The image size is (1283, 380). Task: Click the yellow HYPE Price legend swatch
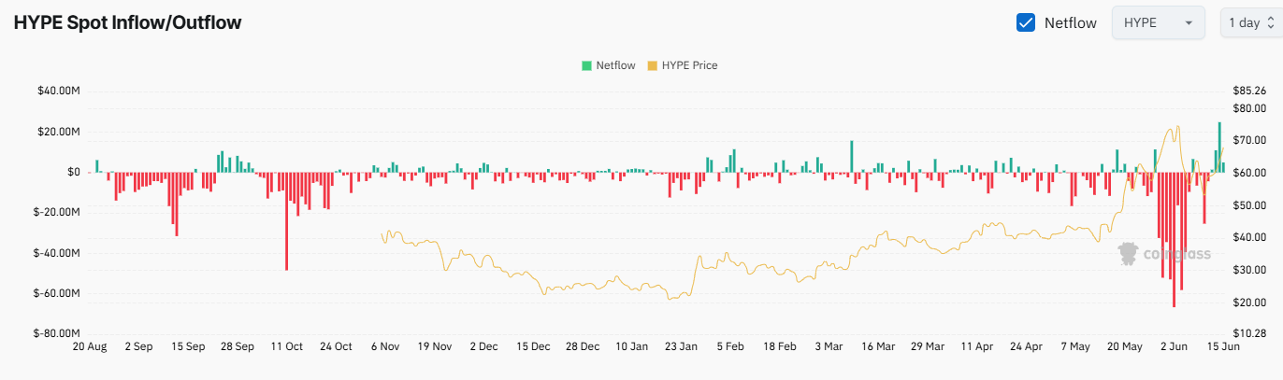coord(653,65)
